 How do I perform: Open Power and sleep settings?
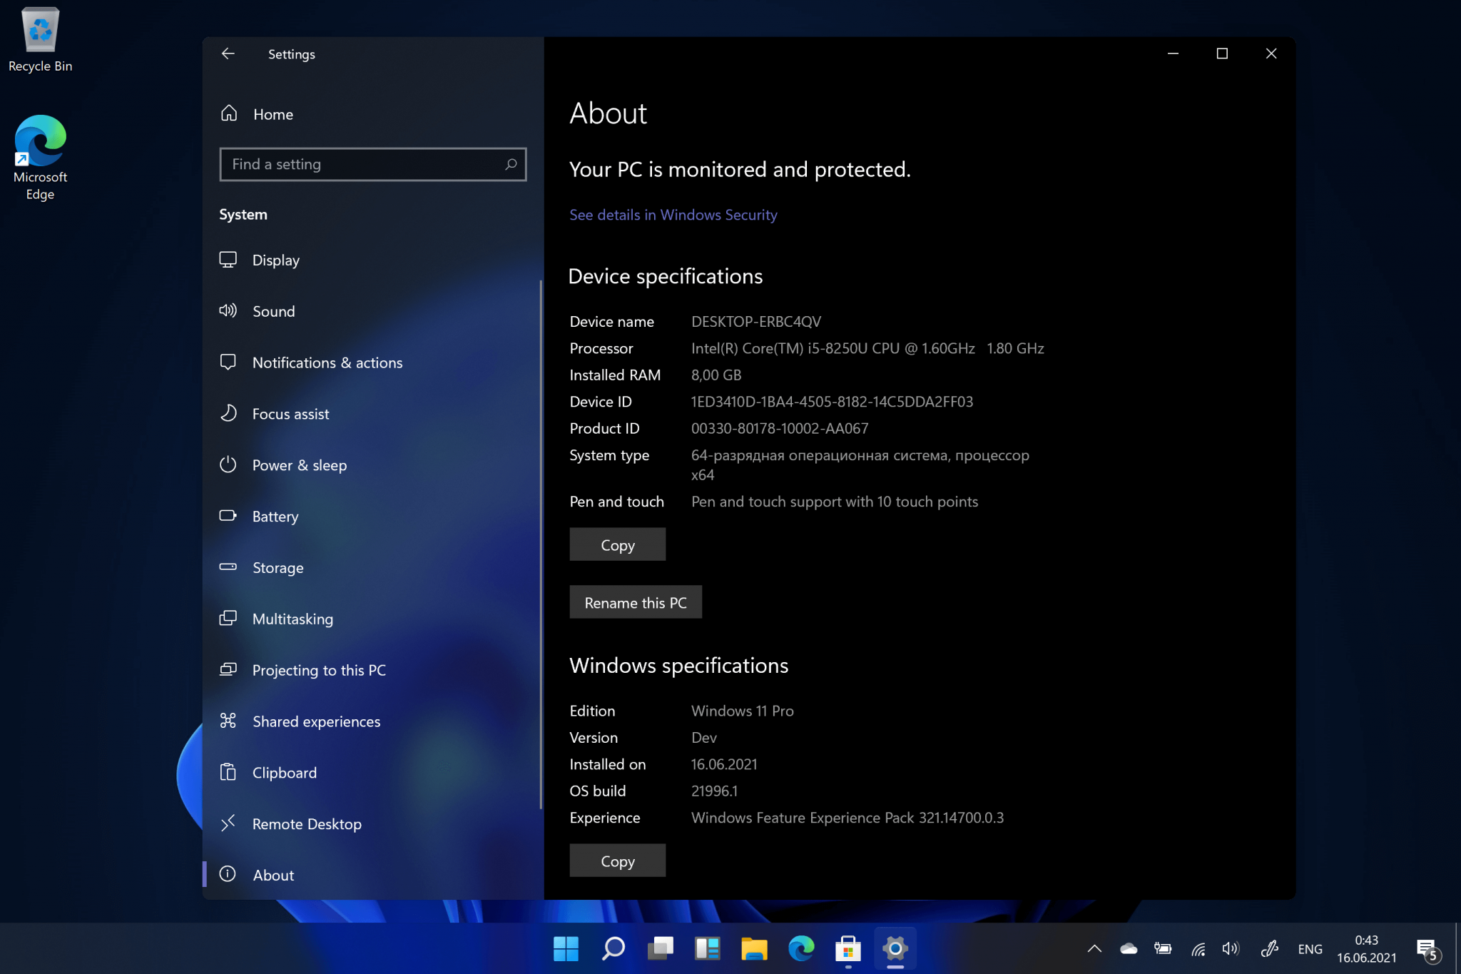coord(300,465)
